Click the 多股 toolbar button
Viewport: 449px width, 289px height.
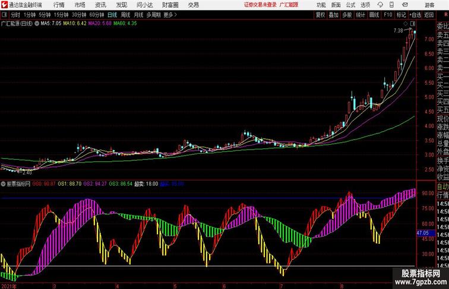tap(347, 15)
